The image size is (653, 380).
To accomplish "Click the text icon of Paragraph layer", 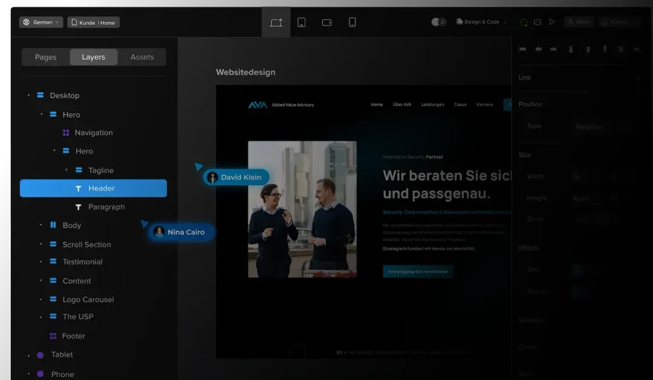I will pyautogui.click(x=78, y=207).
